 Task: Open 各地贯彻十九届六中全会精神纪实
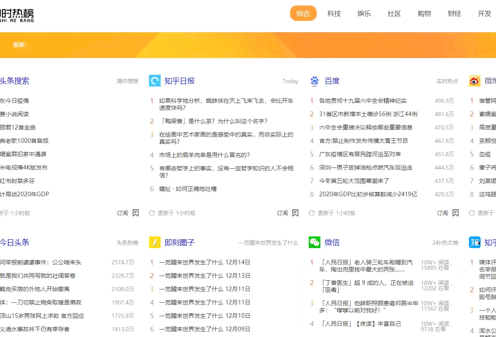[x=363, y=101]
